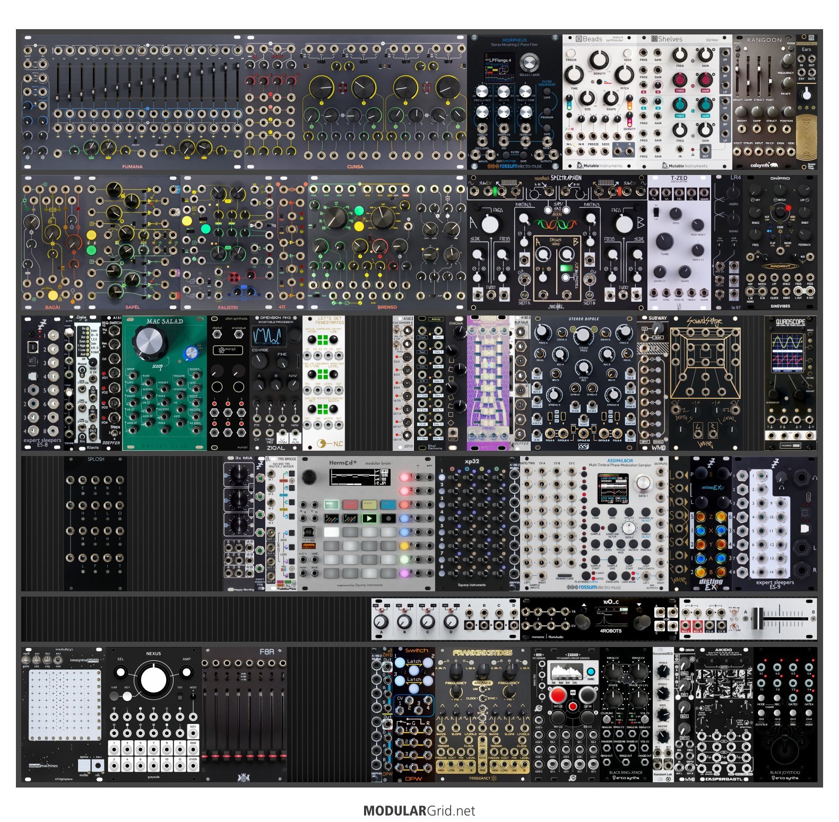The width and height of the screenshot is (839, 822).
Task: Select the Amnis module
Action: (430, 383)
